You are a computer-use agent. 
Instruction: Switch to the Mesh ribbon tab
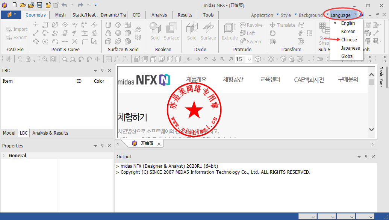click(x=61, y=15)
